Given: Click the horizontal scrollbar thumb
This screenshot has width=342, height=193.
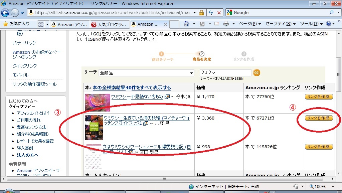Looking at the screenshot, I should (x=165, y=179).
